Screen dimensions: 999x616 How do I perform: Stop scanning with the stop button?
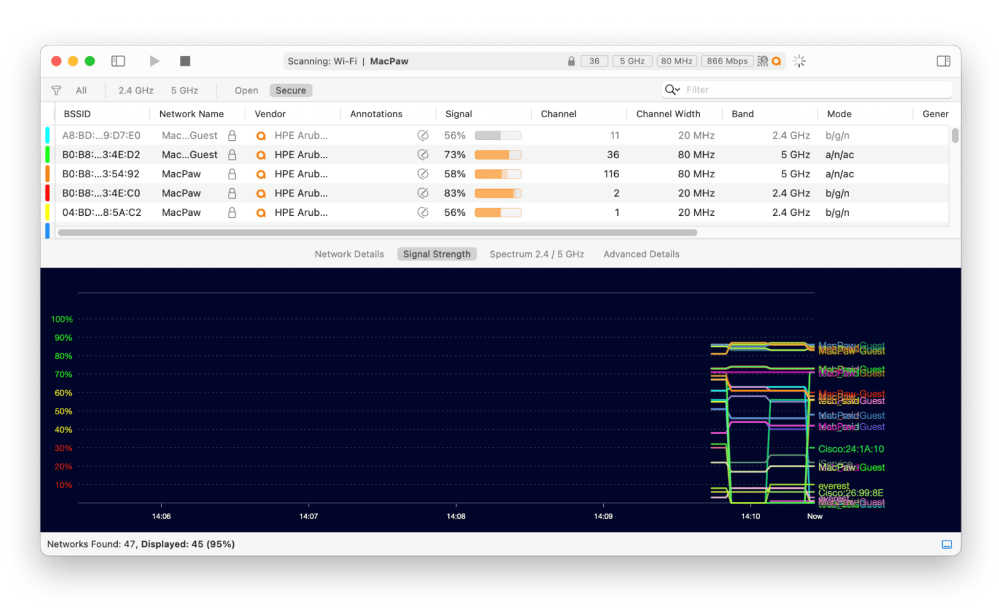click(185, 61)
